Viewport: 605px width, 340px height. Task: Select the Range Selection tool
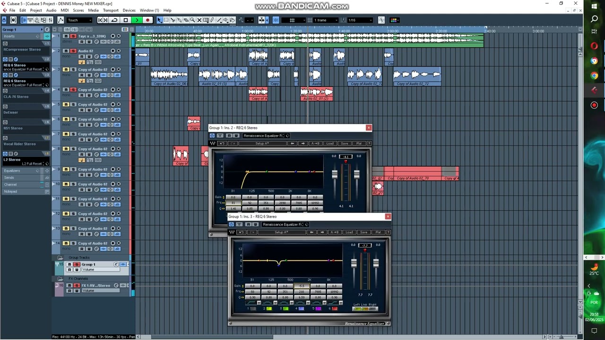click(x=166, y=20)
